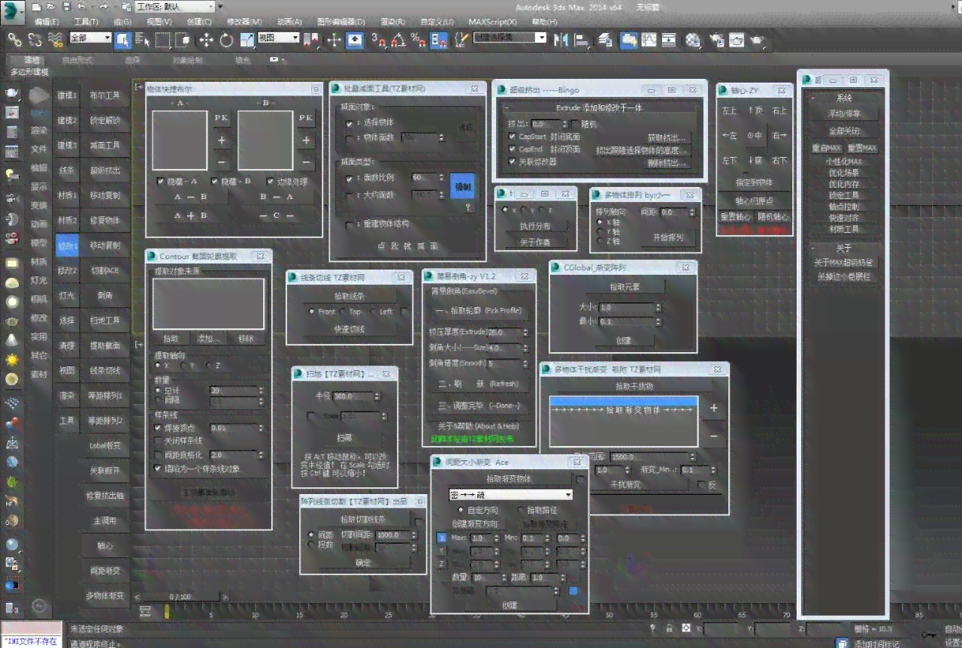Open the 工具(T) menu
Viewport: 962px width, 648px height.
(86, 22)
